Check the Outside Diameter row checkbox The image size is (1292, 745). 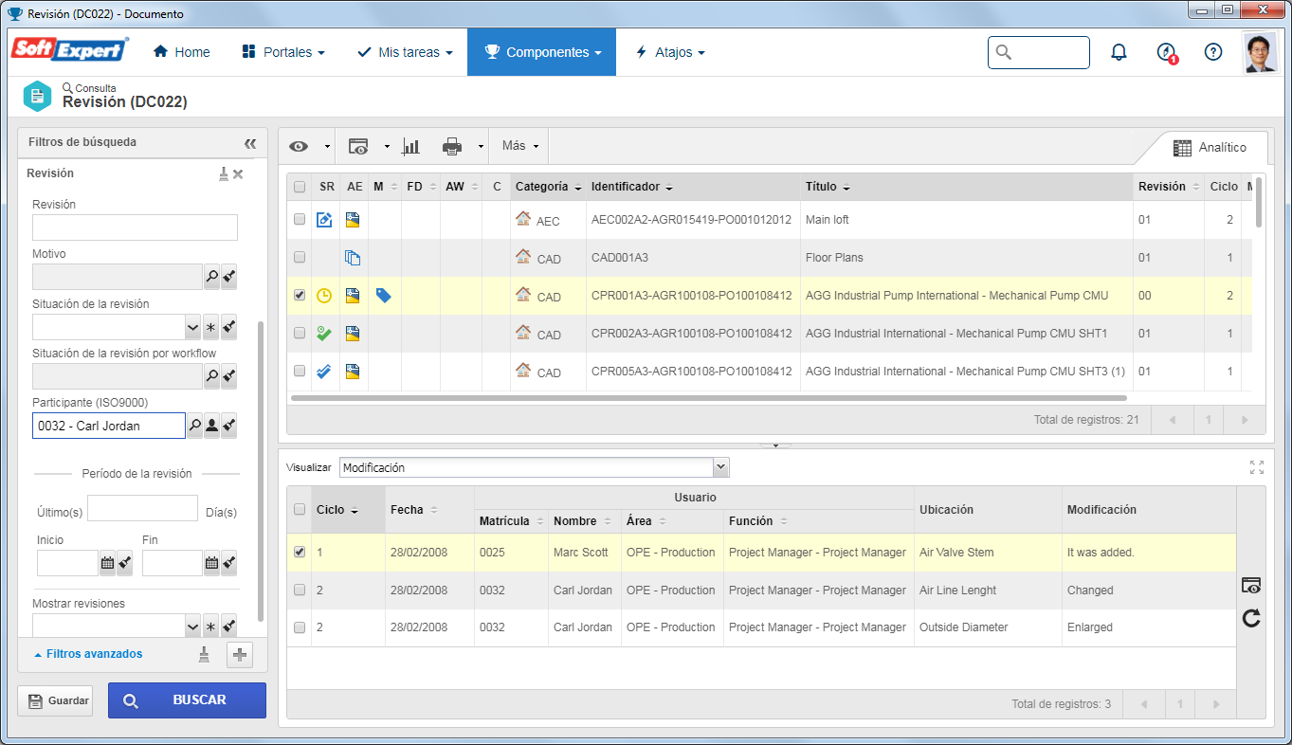300,627
